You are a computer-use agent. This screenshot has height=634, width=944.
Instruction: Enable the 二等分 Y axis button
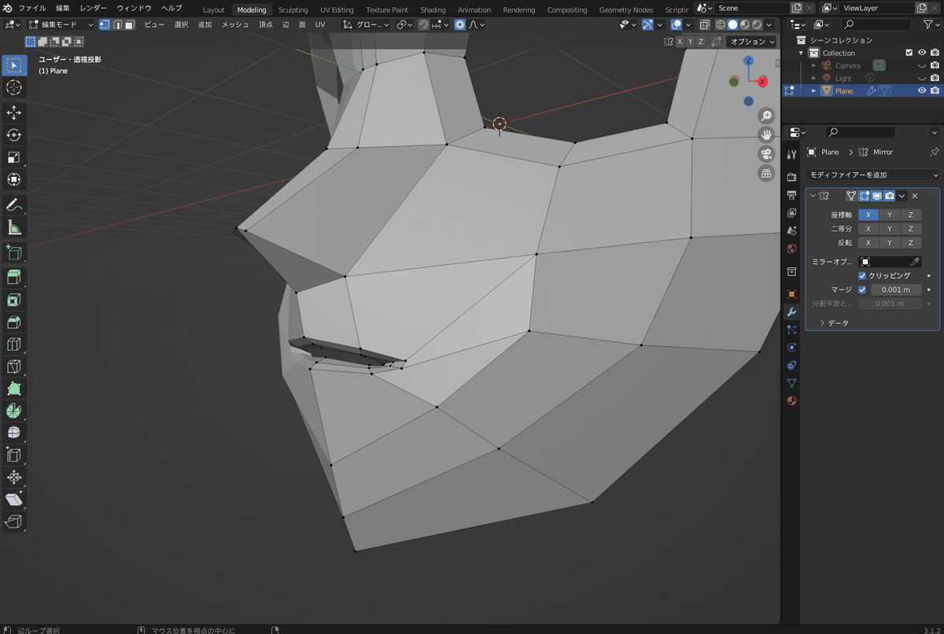click(889, 229)
